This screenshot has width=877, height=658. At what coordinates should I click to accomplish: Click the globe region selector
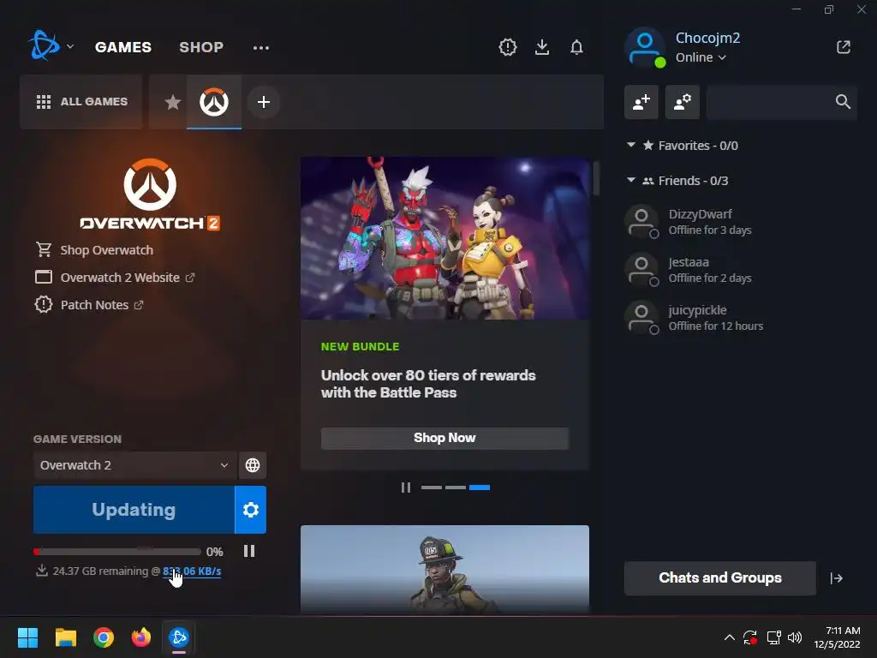[x=253, y=465]
